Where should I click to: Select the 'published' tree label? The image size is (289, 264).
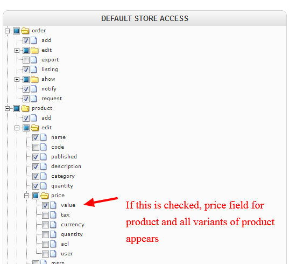(64, 157)
